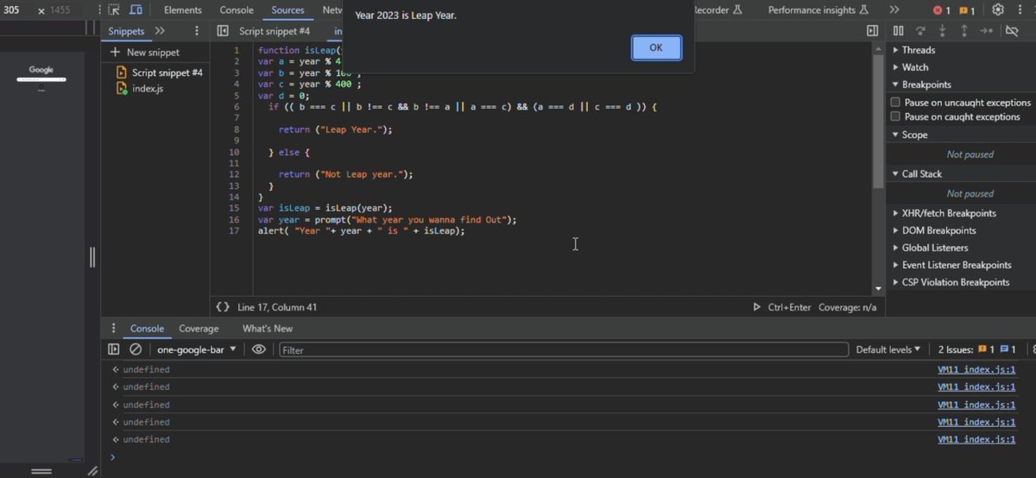Open first VM11 index.js:1 source link
Image resolution: width=1036 pixels, height=478 pixels.
point(976,370)
